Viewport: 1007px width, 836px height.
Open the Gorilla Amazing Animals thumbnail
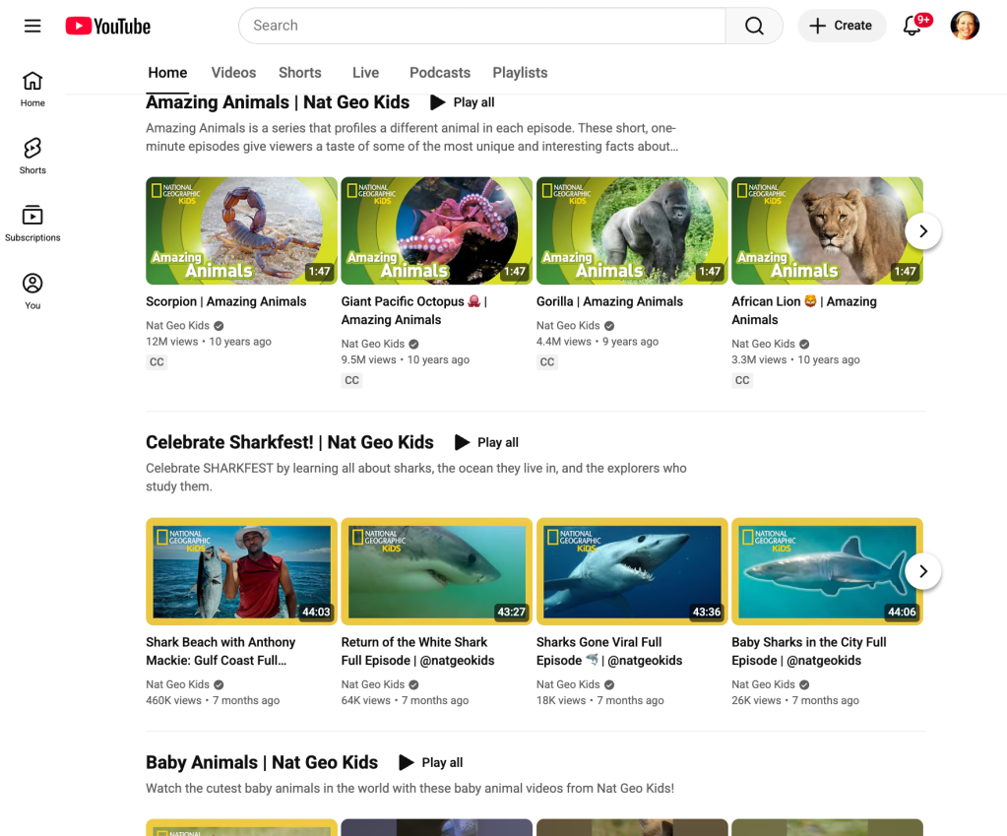tap(632, 230)
